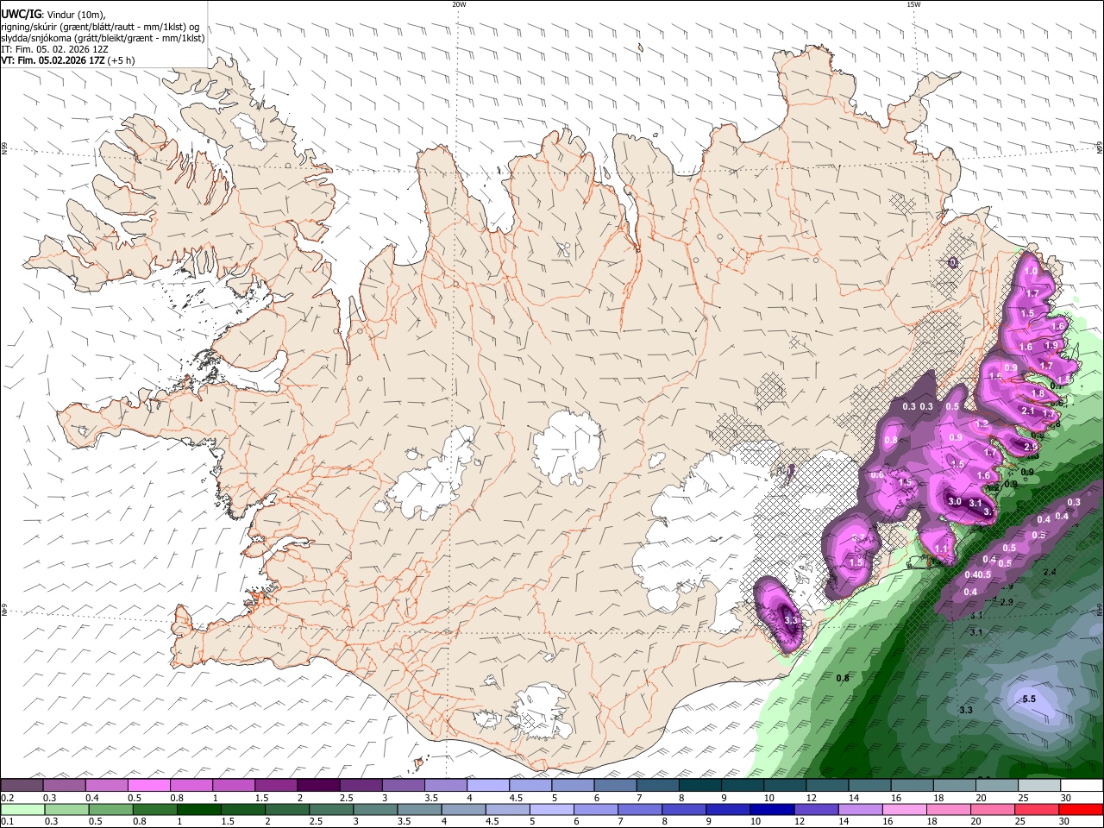Pick the bright red rain swatch after 30
This screenshot has width=1104, height=828.
pyautogui.click(x=1080, y=810)
